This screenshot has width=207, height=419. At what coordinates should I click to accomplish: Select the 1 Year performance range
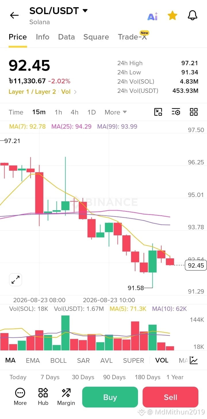click(x=175, y=377)
